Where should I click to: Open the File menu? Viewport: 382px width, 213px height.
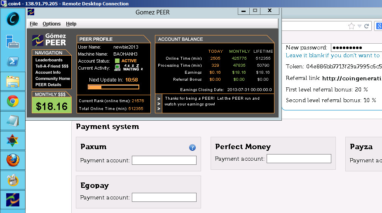coord(34,24)
